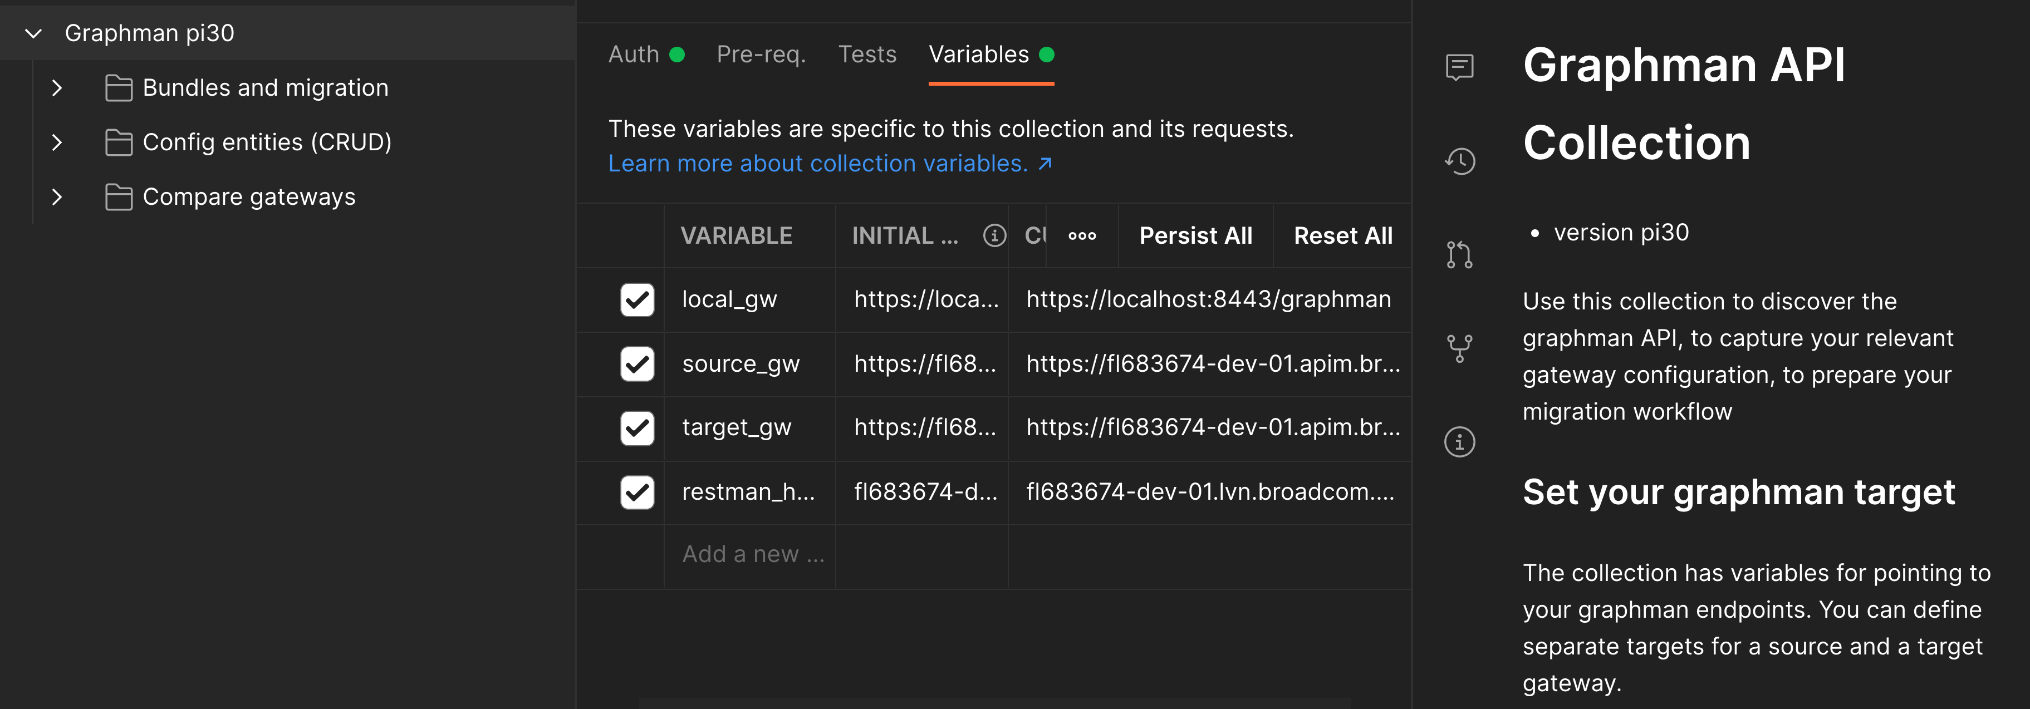Click the overflow options icon for a variable row
This screenshot has height=709, width=2030.
click(x=1082, y=235)
